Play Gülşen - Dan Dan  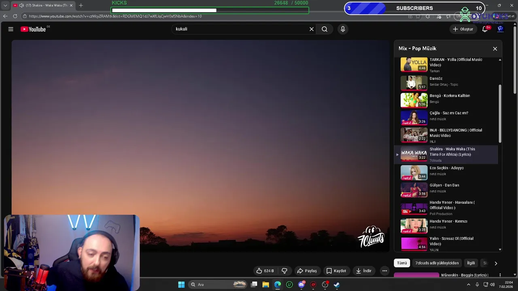(x=446, y=190)
